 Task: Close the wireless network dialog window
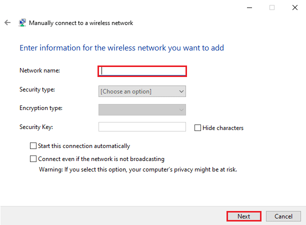[294, 7]
